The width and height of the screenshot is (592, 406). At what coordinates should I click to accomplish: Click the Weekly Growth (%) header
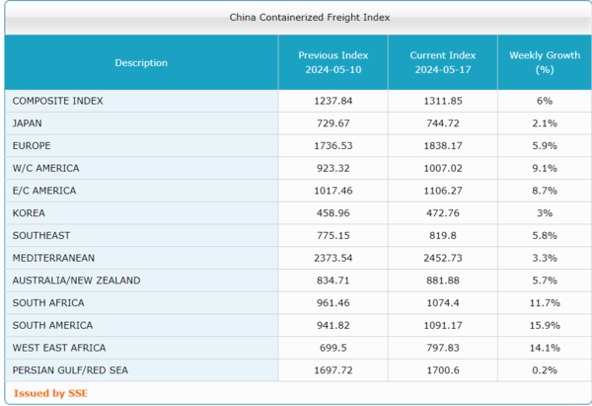tap(544, 63)
